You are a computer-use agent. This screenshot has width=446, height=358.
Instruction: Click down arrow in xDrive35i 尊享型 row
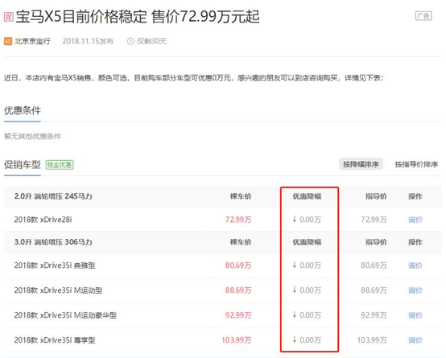[295, 339]
